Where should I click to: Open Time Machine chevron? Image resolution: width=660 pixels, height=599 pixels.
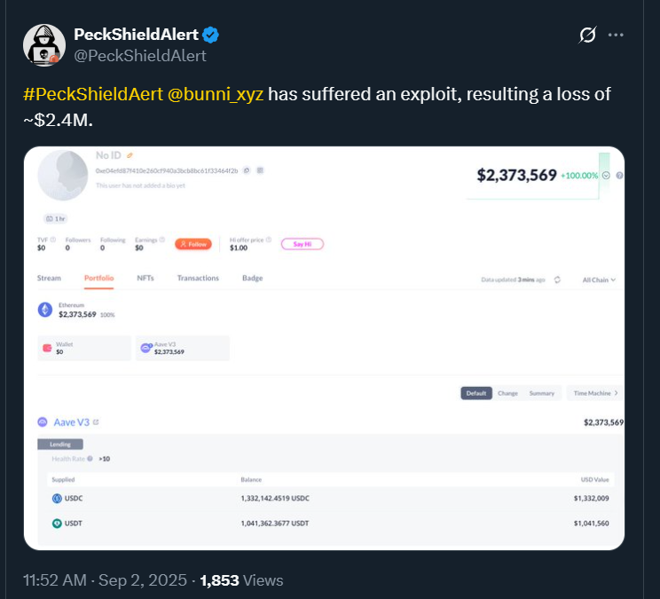pyautogui.click(x=617, y=393)
